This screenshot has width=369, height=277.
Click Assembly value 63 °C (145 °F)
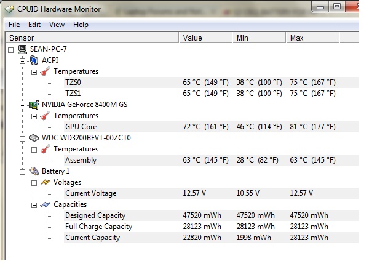(205, 160)
